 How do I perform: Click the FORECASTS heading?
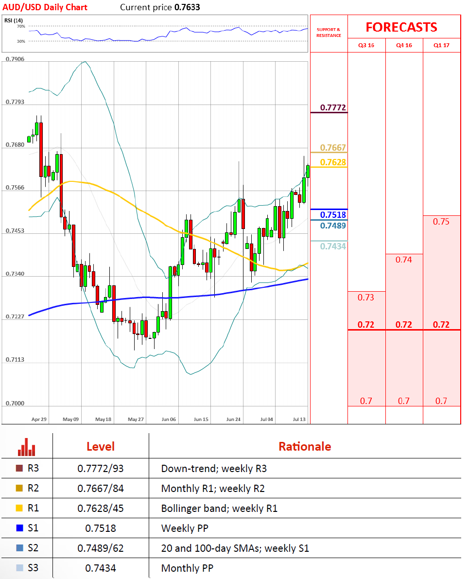[x=401, y=27]
